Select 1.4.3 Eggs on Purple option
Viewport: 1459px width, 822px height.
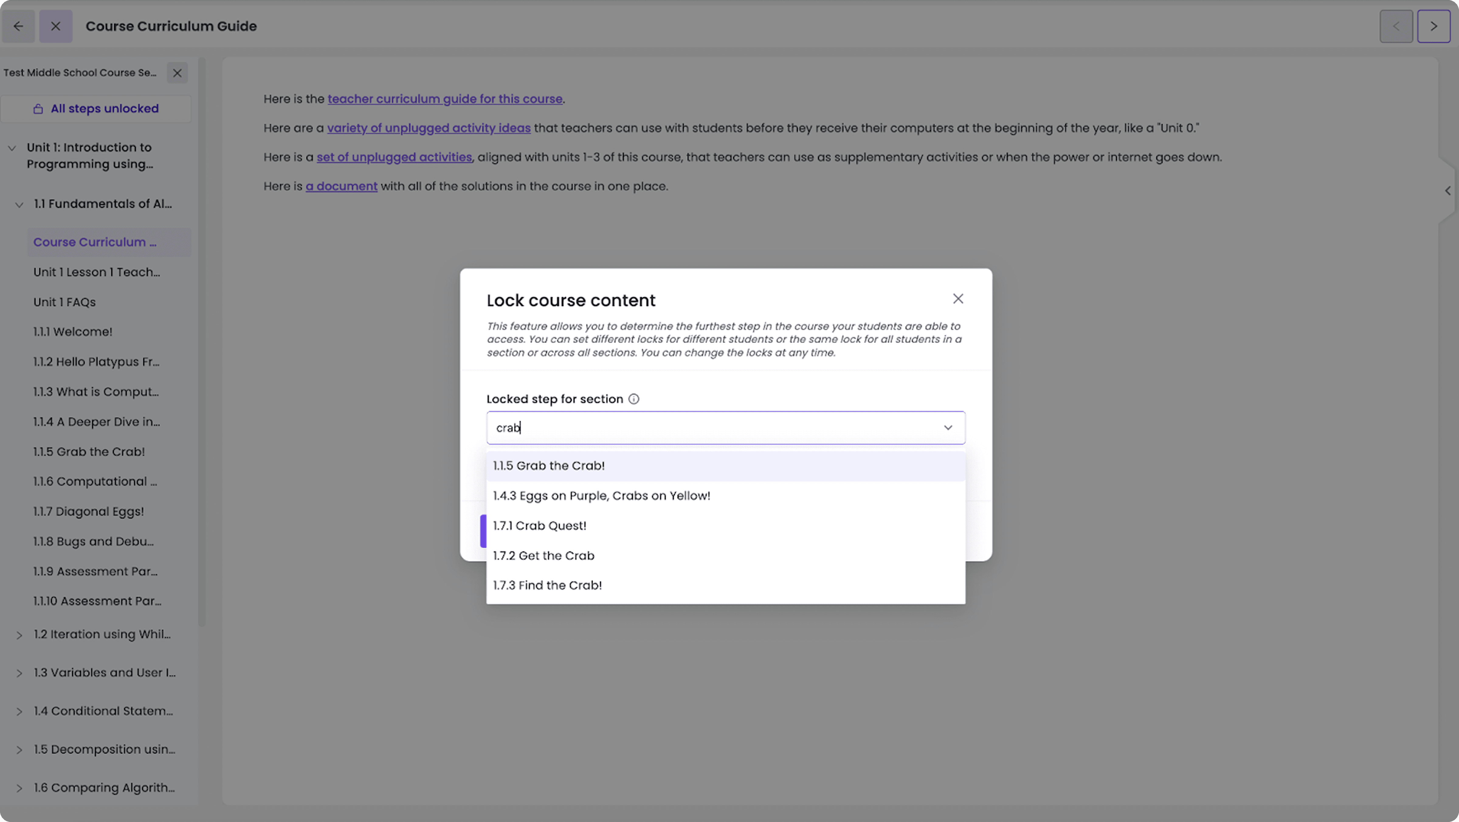pos(601,496)
